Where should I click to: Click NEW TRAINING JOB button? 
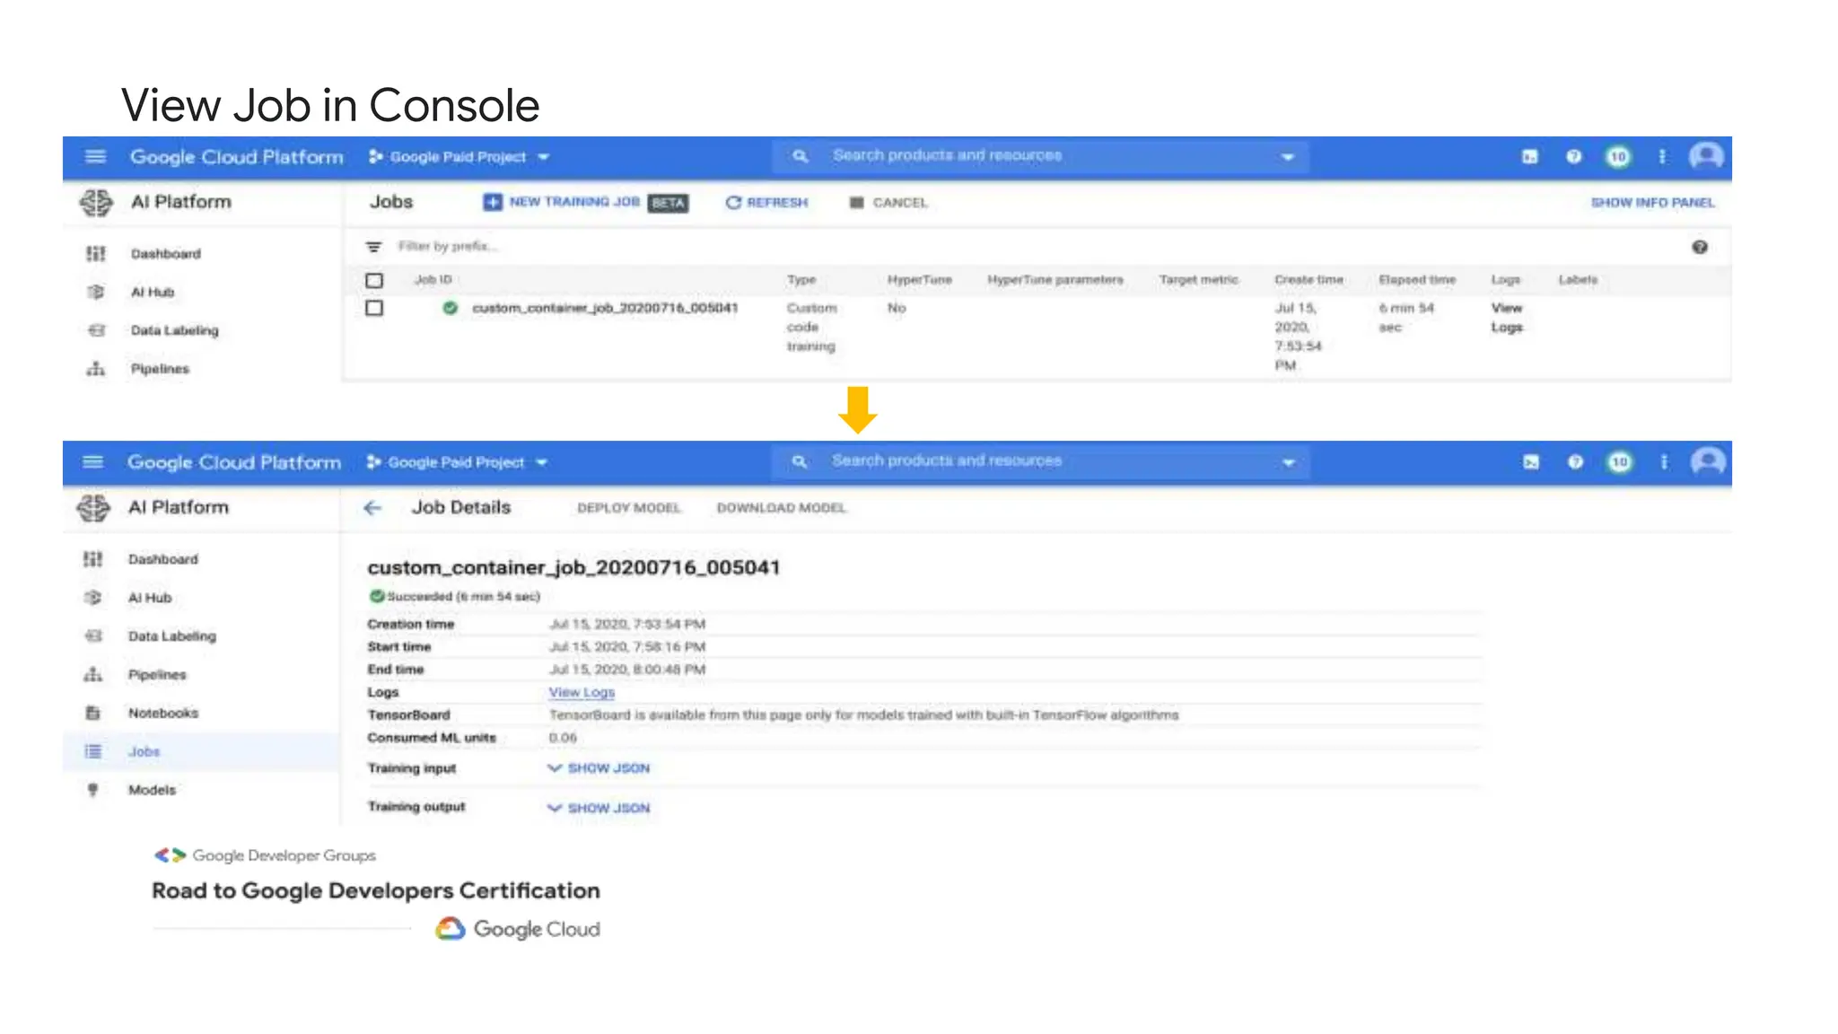coord(585,203)
